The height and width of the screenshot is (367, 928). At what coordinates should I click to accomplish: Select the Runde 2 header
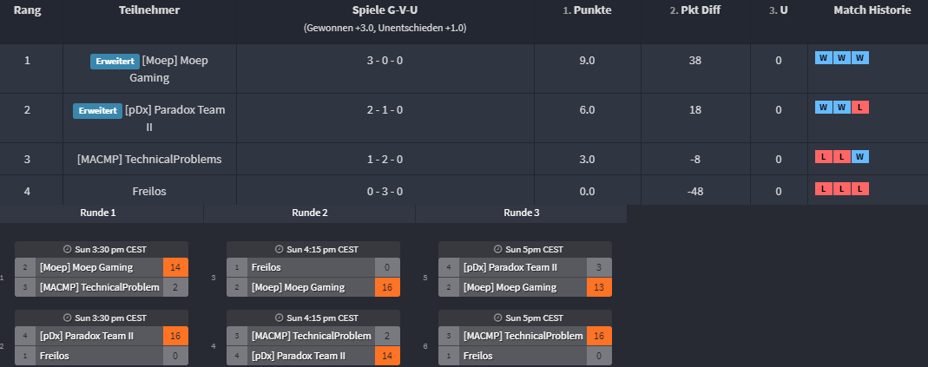(310, 213)
